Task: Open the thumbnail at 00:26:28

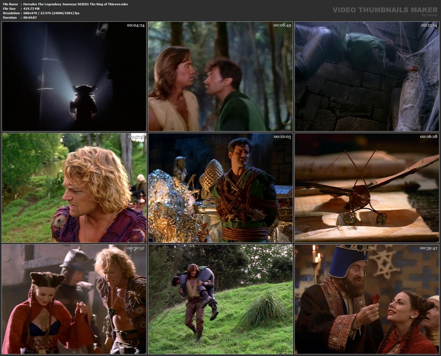Action: (367, 188)
